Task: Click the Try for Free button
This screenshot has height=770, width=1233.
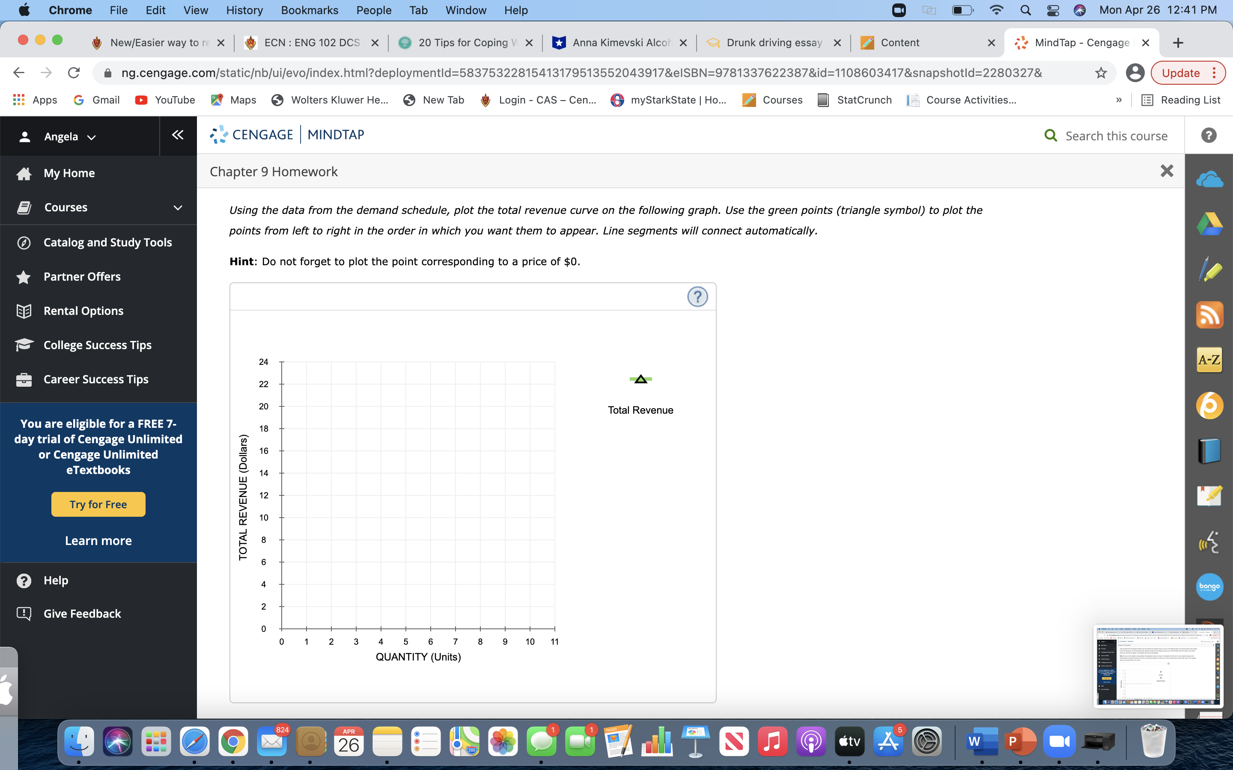Action: [x=98, y=504]
